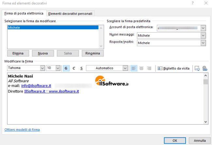
Task: Toggle italic formatting C button
Action: point(74,68)
